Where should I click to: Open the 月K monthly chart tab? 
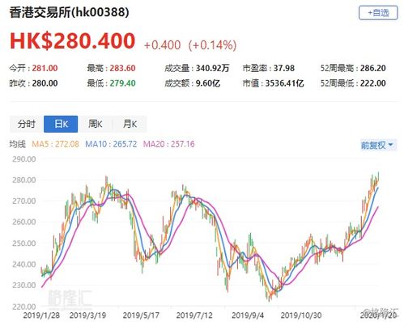(130, 124)
